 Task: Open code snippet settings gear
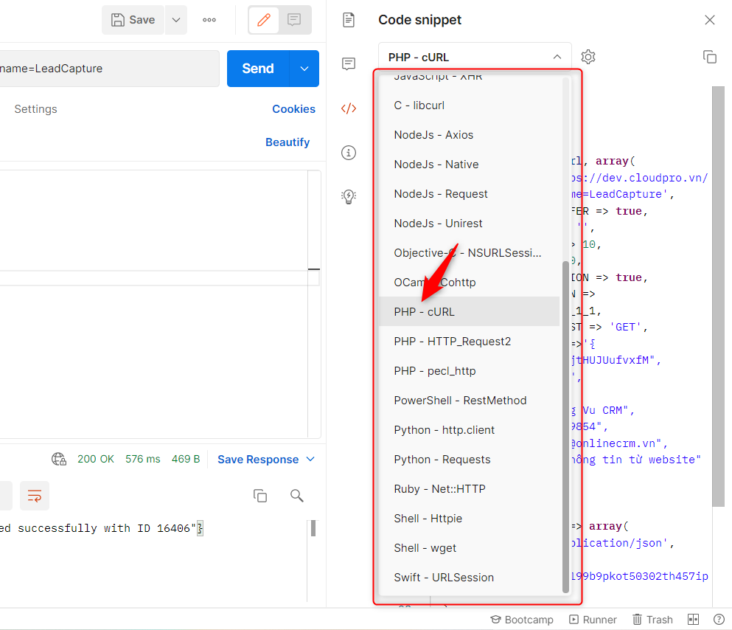[588, 57]
